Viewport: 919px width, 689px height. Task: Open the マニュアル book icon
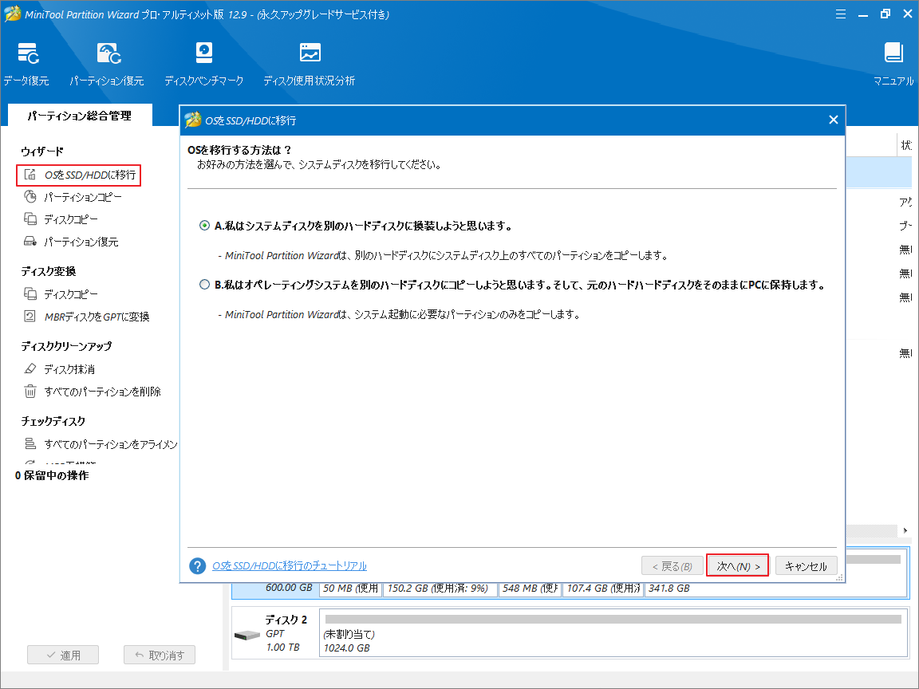pos(893,53)
